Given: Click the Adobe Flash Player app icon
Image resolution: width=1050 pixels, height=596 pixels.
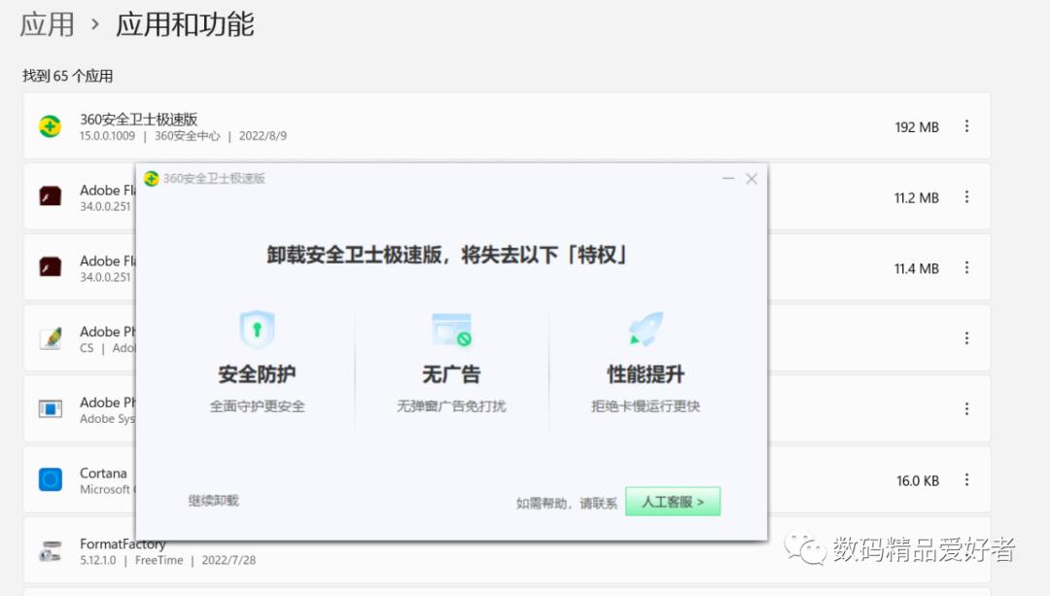Looking at the screenshot, I should click(50, 195).
